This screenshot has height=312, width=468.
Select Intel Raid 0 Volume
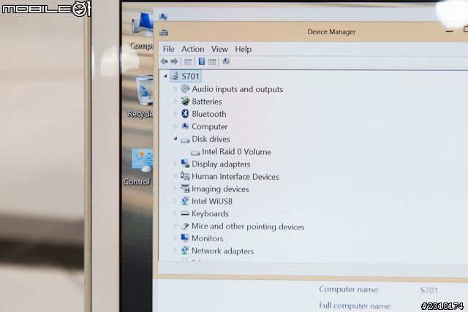pos(236,152)
